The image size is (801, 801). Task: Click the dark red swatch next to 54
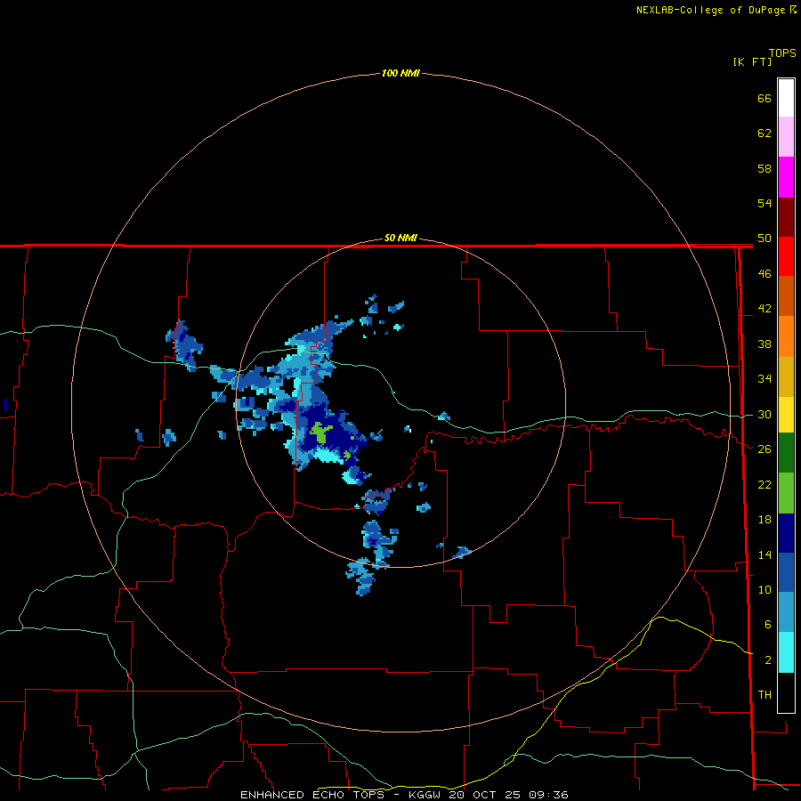[x=786, y=217]
